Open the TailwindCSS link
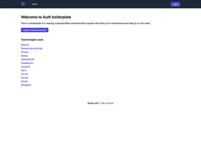The height and width of the screenshot is (149, 201). [x=27, y=59]
